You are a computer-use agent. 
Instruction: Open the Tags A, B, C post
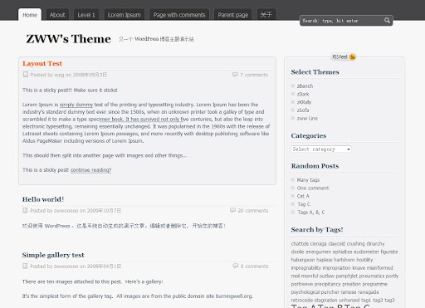[x=311, y=212]
